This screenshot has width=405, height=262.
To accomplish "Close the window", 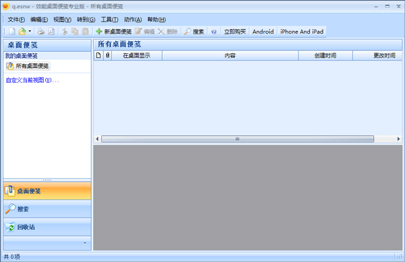I will (398, 7).
